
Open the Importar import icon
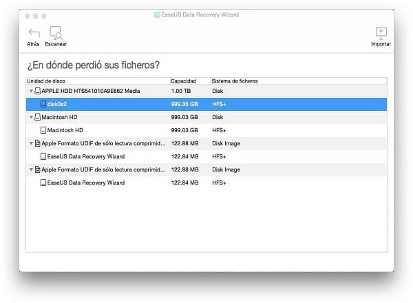pyautogui.click(x=381, y=32)
